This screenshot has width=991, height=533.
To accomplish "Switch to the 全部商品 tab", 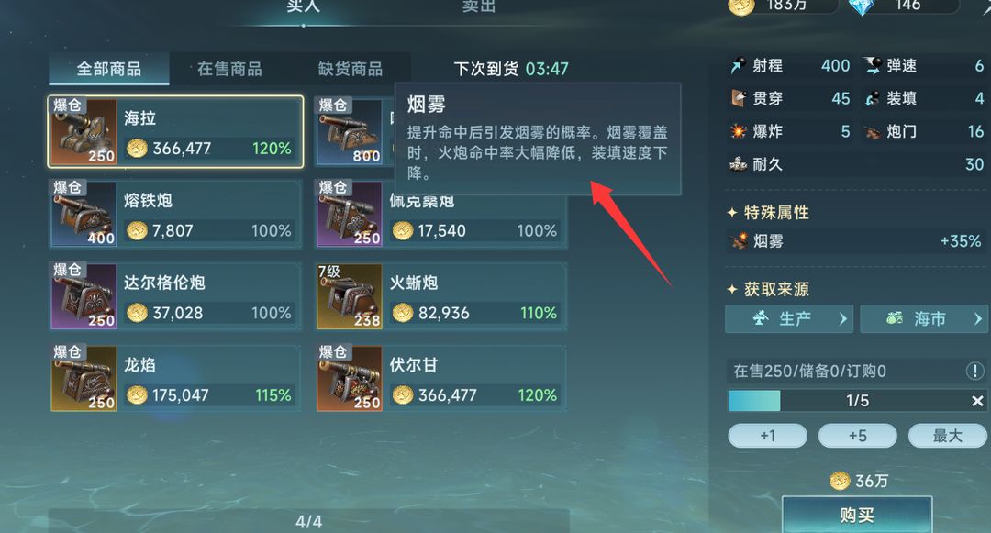I will (x=108, y=69).
